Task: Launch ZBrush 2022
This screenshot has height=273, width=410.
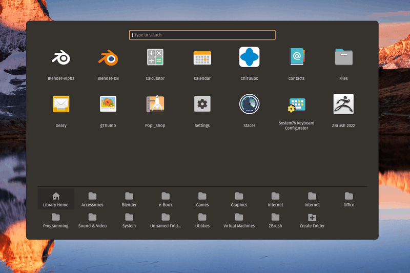Action: (x=343, y=111)
